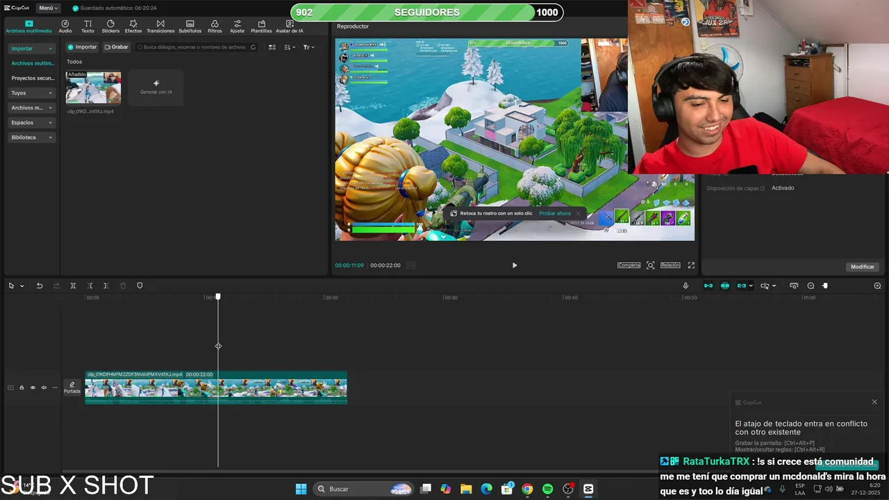Click the Grabar record button
The width and height of the screenshot is (889, 500).
(x=117, y=47)
